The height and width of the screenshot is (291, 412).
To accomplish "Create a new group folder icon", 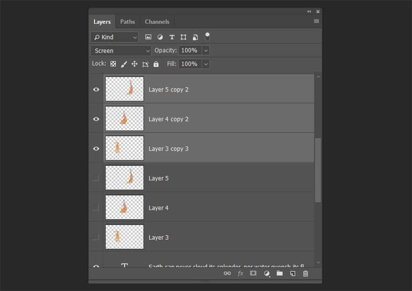I will click(280, 273).
